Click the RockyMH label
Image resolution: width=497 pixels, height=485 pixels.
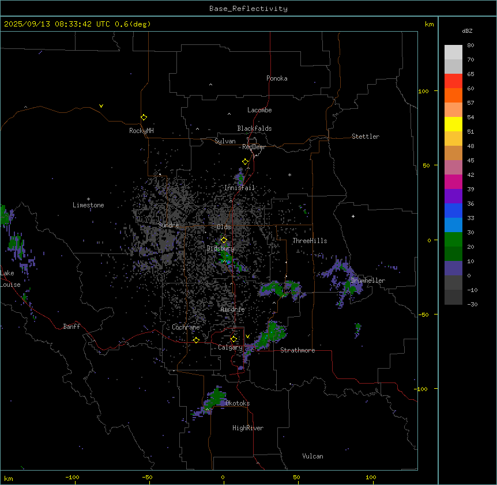pos(141,131)
